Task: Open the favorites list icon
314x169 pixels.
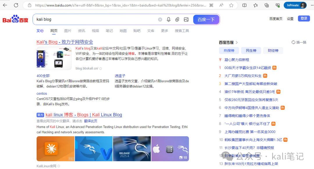Action: coord(256,5)
